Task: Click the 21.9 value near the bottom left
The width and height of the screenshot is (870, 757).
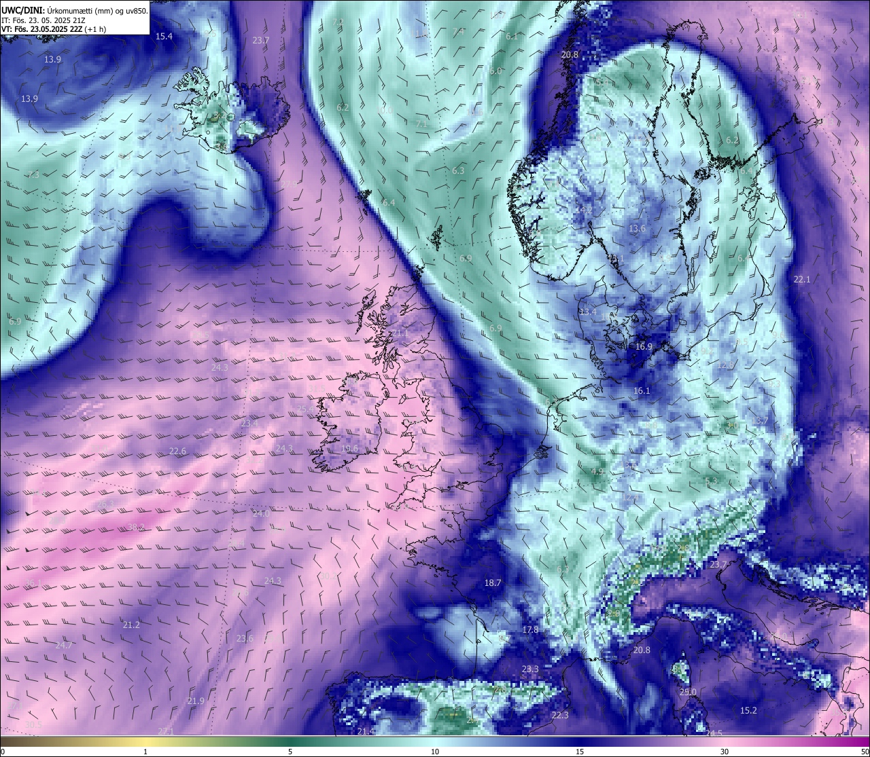Action: click(196, 701)
